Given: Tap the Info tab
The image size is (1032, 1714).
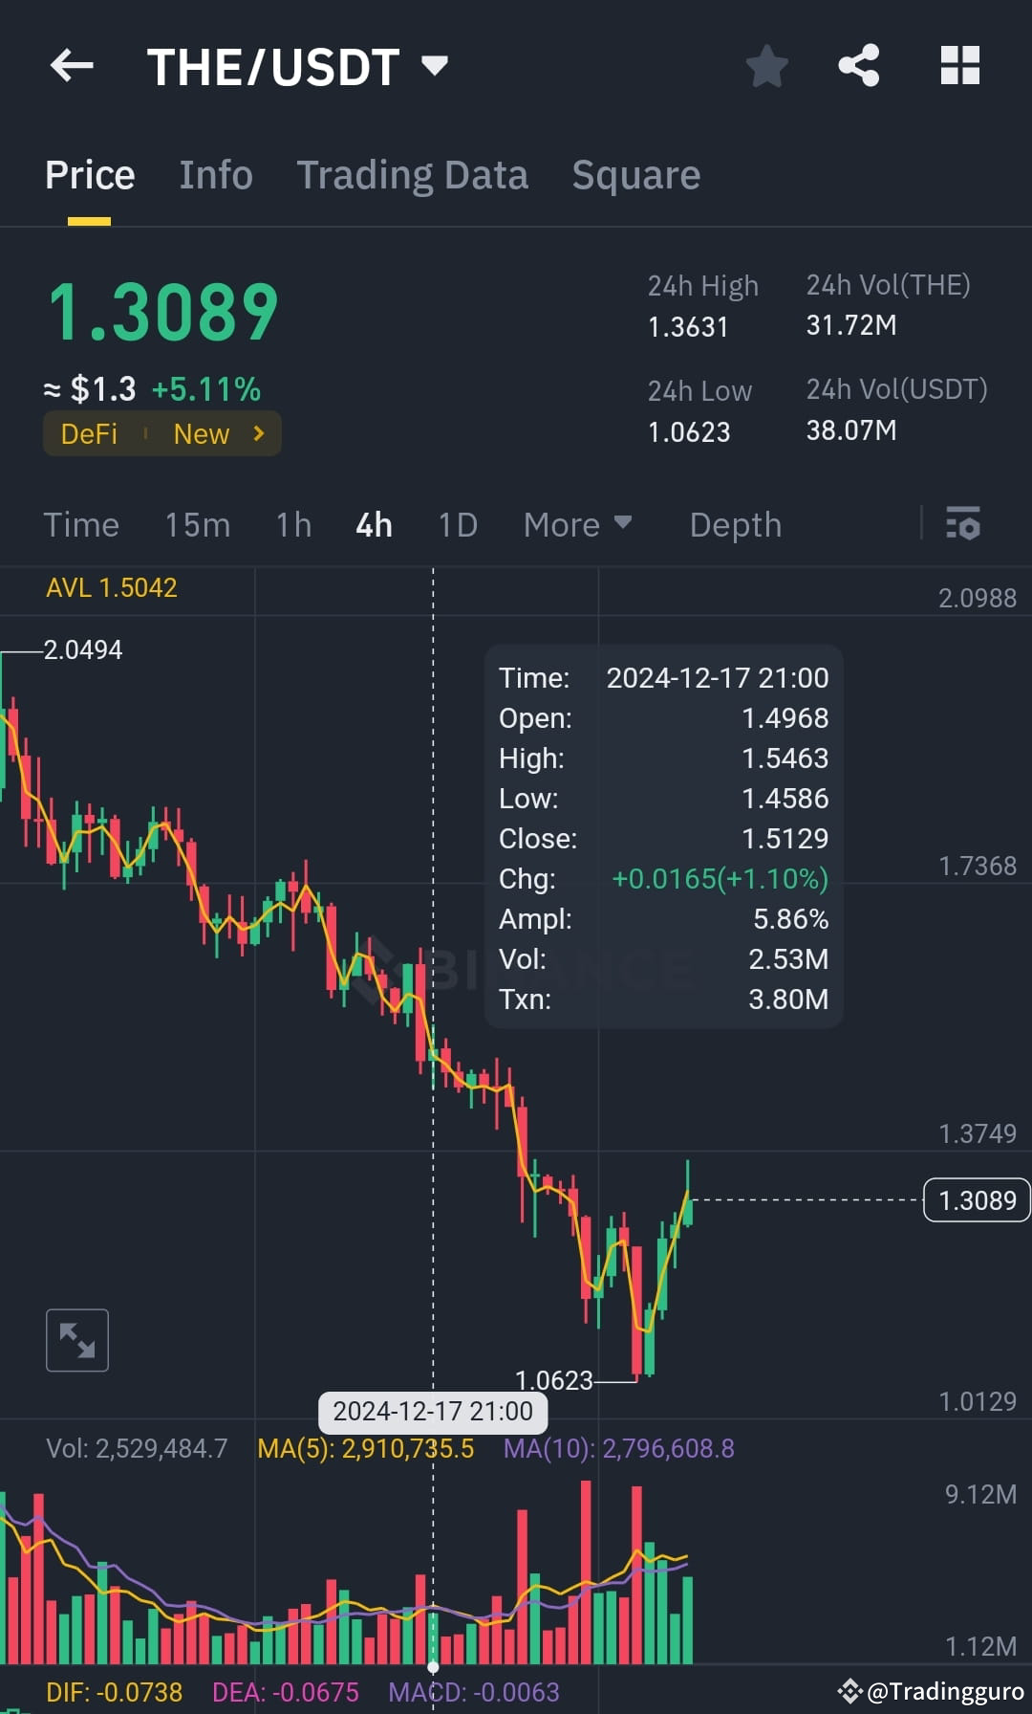Looking at the screenshot, I should click(x=215, y=175).
